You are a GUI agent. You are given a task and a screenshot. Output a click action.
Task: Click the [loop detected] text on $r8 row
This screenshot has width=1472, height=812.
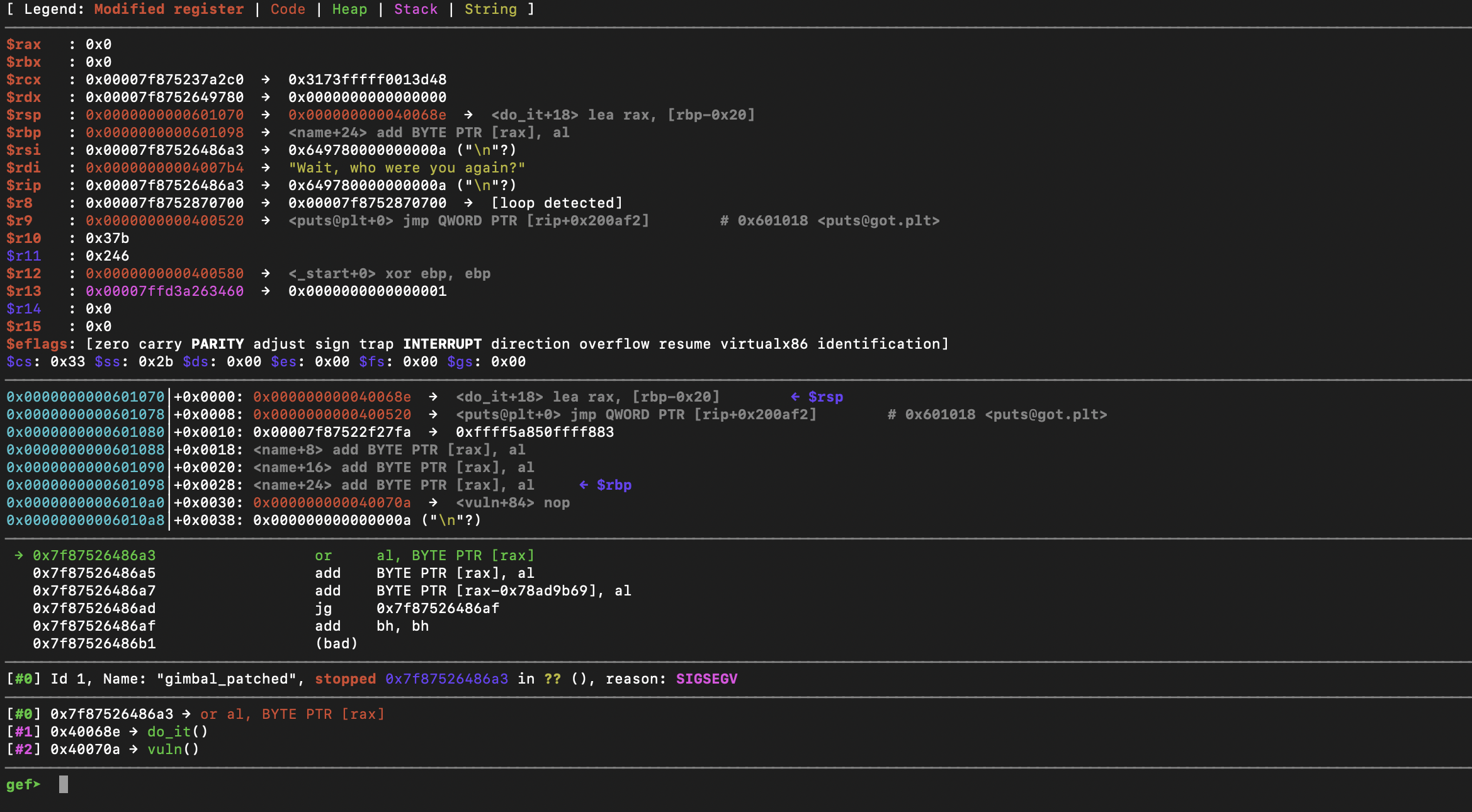(557, 203)
